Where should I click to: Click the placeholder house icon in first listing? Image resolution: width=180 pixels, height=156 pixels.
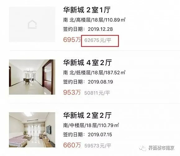click(x=32, y=25)
